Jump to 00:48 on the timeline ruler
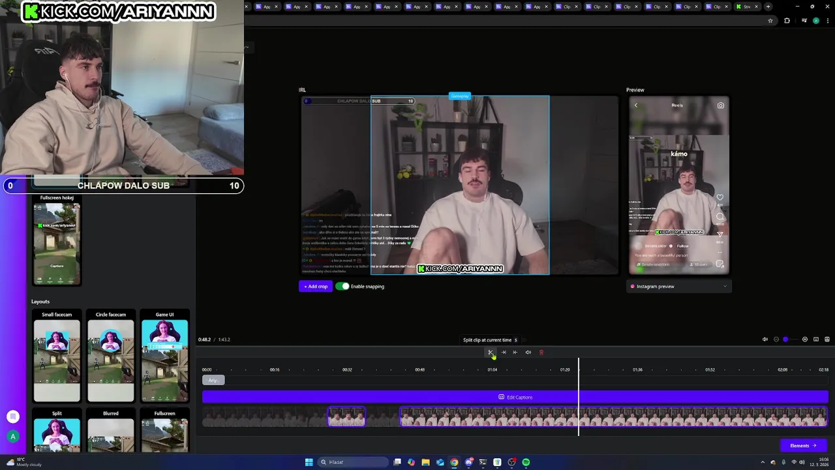835x470 pixels. pyautogui.click(x=419, y=369)
